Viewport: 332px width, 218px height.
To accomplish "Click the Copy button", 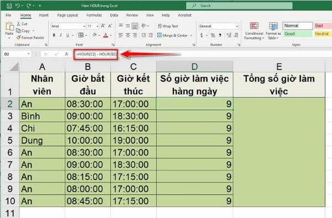I will tap(23, 31).
